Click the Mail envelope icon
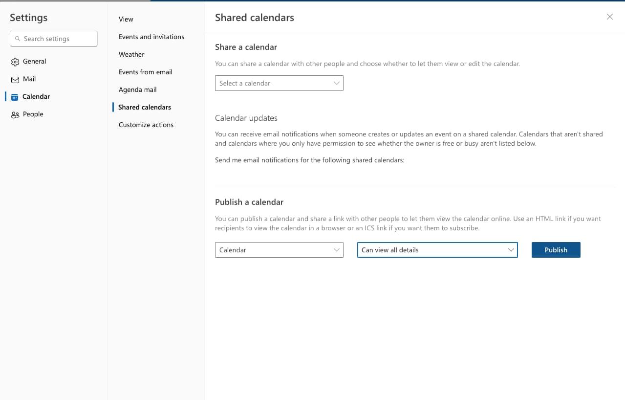 click(15, 79)
